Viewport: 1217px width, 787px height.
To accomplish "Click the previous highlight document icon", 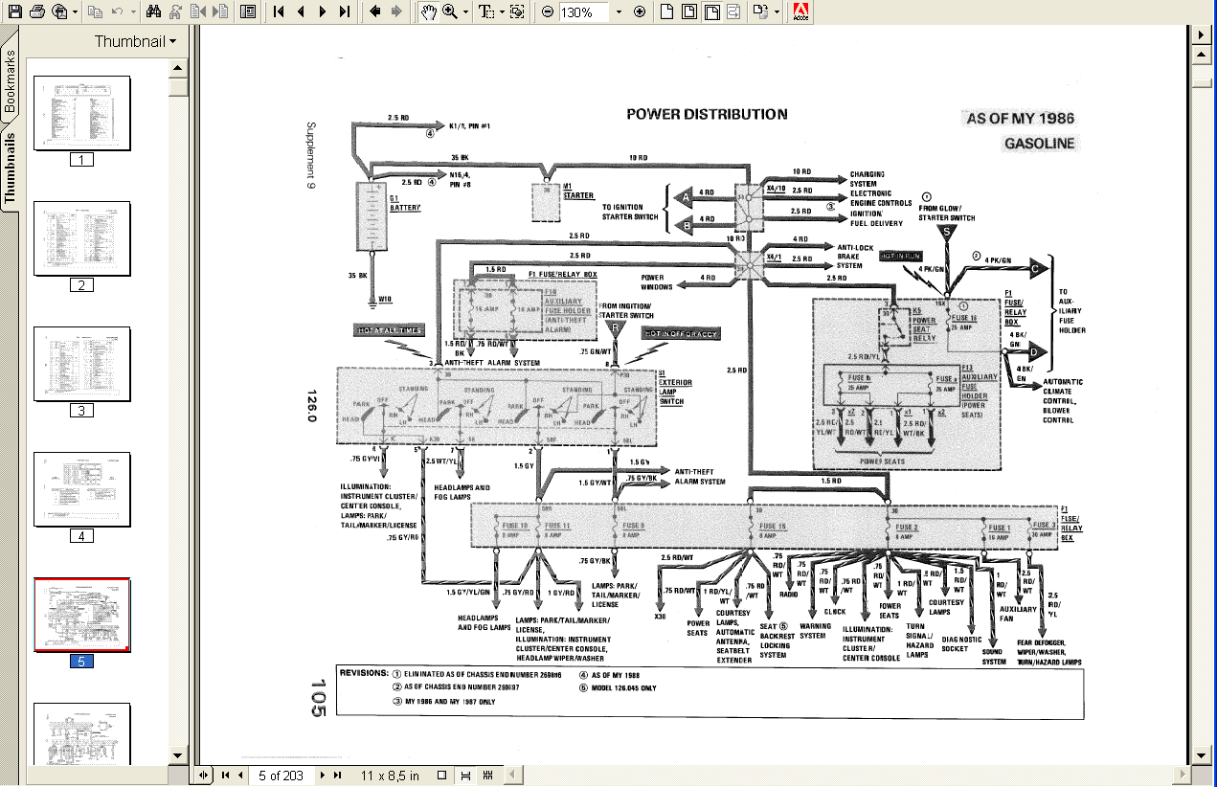I will click(x=198, y=11).
